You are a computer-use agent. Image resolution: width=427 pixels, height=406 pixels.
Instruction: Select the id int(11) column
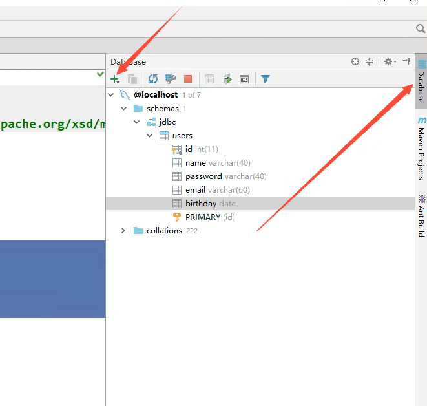[260, 149]
